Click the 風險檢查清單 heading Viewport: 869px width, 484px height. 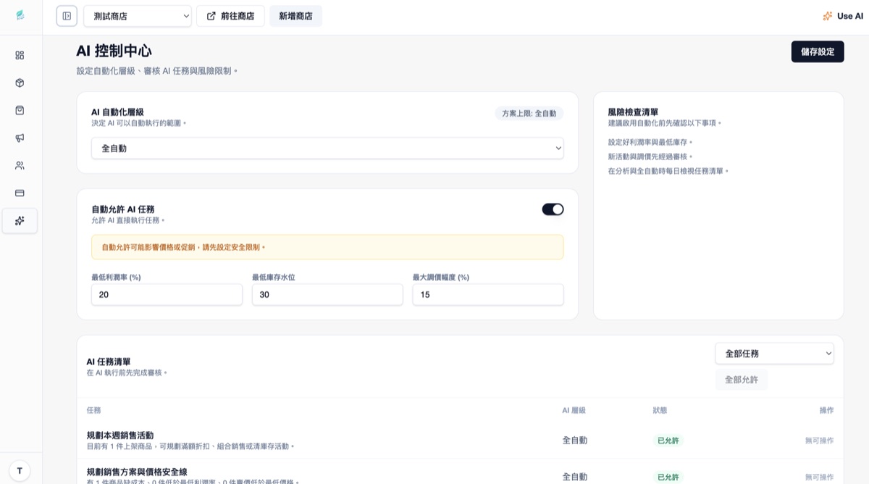(x=633, y=112)
